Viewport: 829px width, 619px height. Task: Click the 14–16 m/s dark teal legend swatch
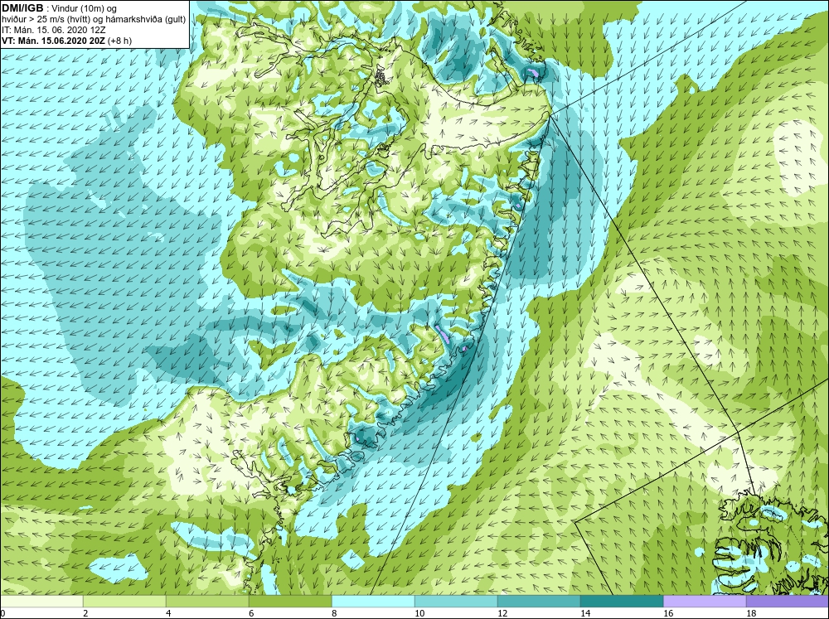click(622, 602)
